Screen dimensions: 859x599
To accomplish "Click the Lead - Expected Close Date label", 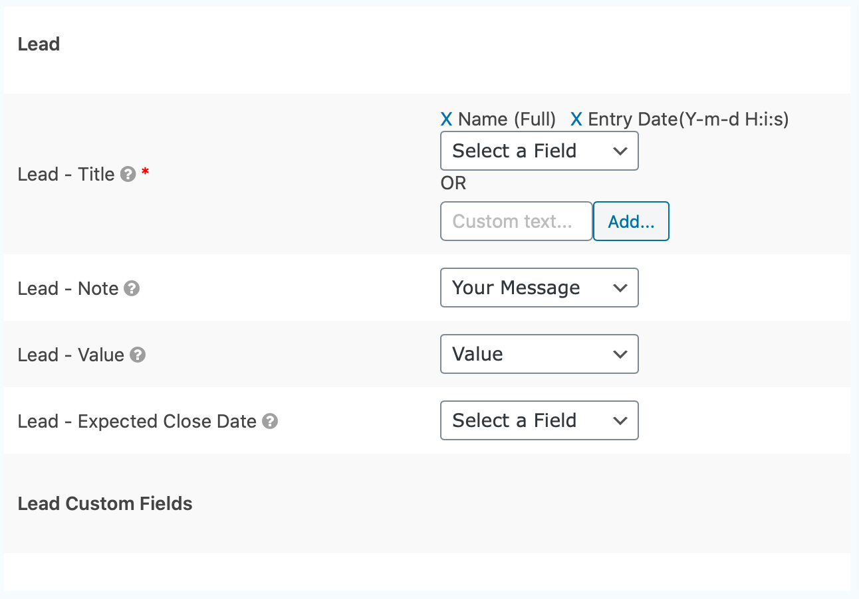I will (137, 421).
